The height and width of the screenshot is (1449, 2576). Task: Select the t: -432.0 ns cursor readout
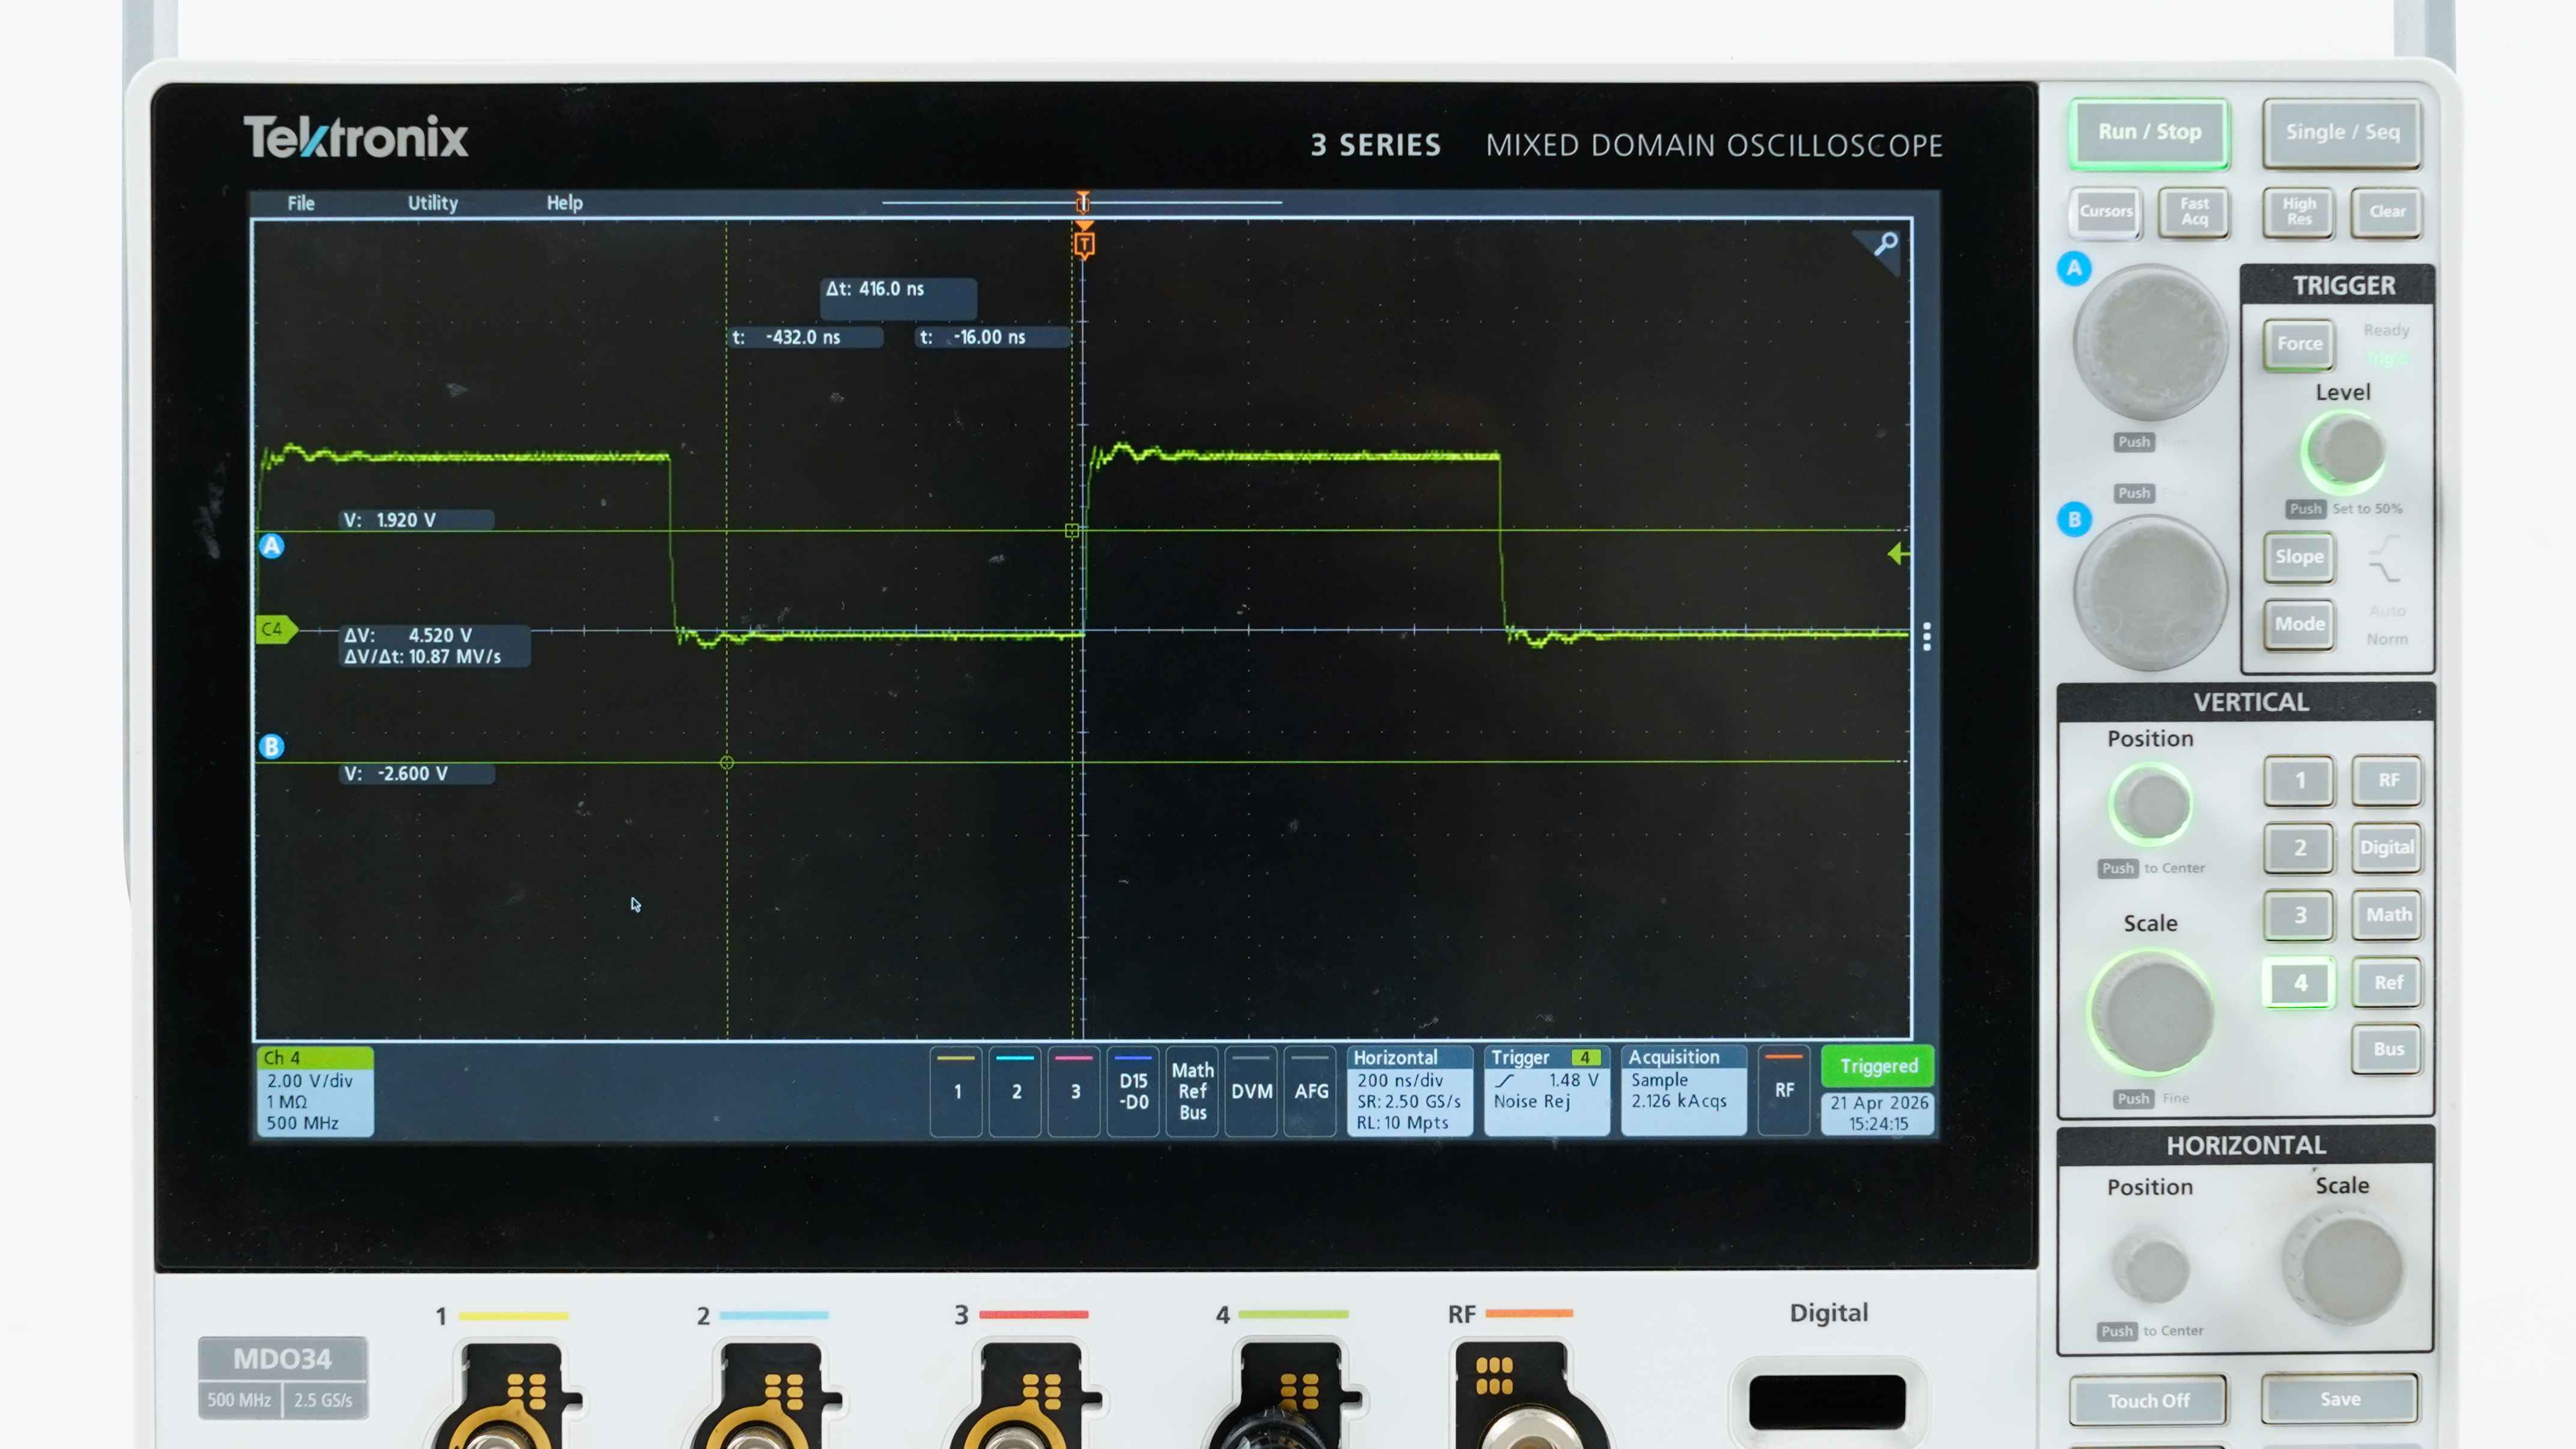(x=806, y=337)
